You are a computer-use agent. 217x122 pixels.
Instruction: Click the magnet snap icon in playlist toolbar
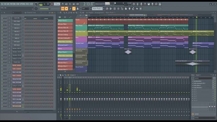click(x=60, y=13)
